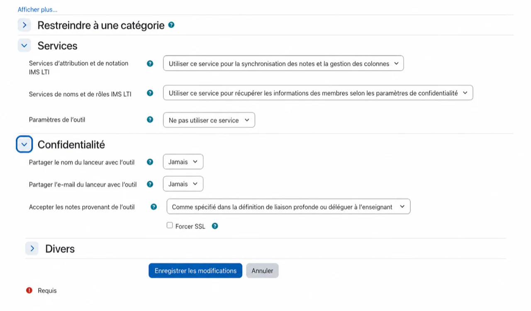The image size is (531, 311).
Task: Open the Partager le nom du lanceur dropdown
Action: click(x=183, y=162)
